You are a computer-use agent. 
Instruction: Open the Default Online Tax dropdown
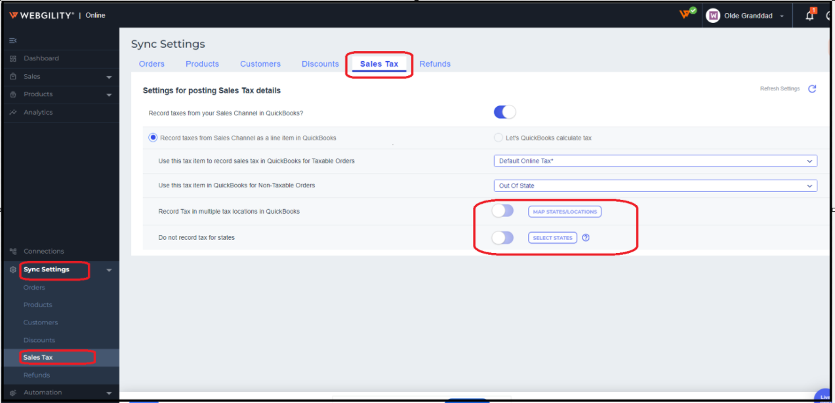(655, 161)
